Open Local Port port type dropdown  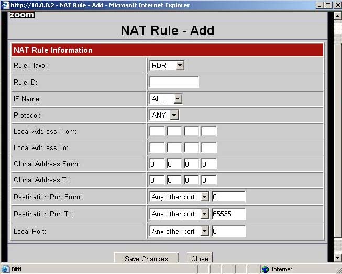click(x=179, y=231)
